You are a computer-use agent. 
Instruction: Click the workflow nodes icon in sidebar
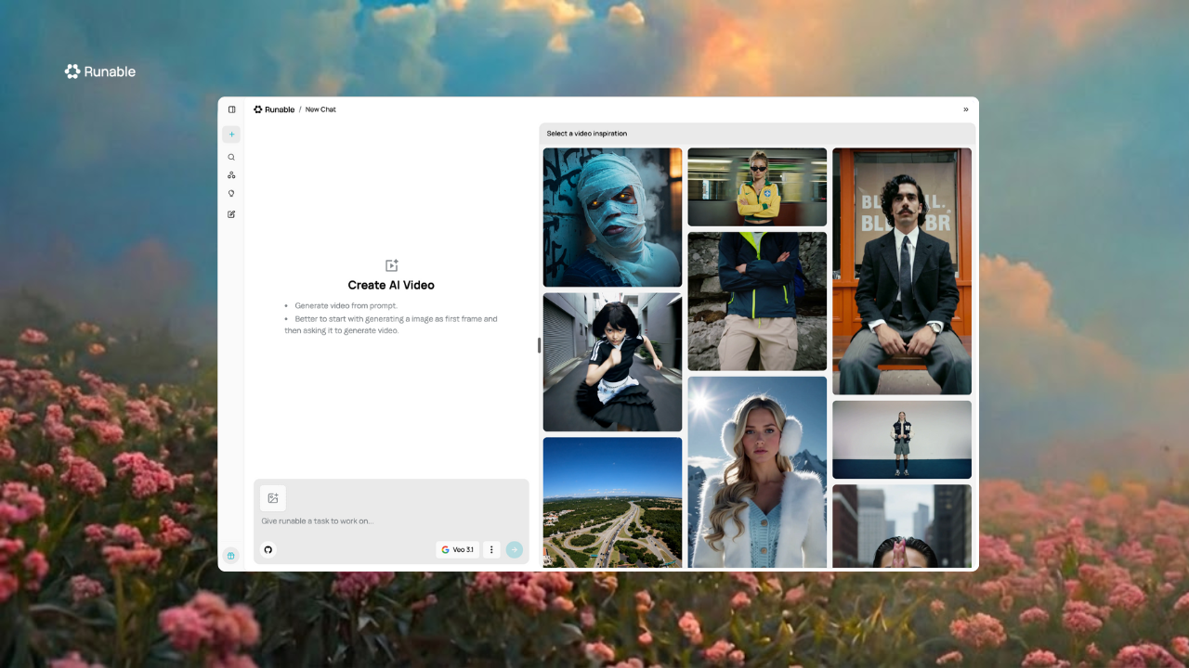[x=230, y=174]
